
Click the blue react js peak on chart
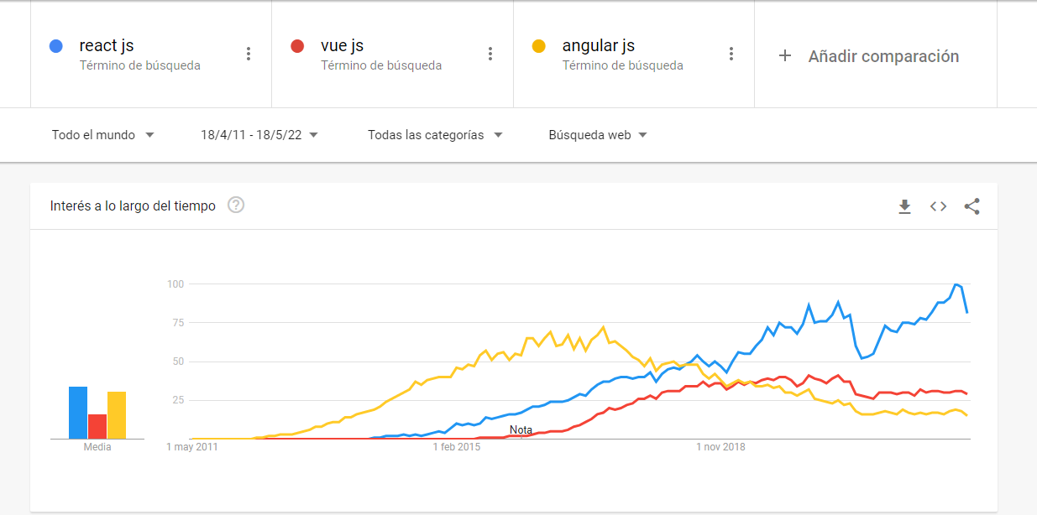[956, 285]
